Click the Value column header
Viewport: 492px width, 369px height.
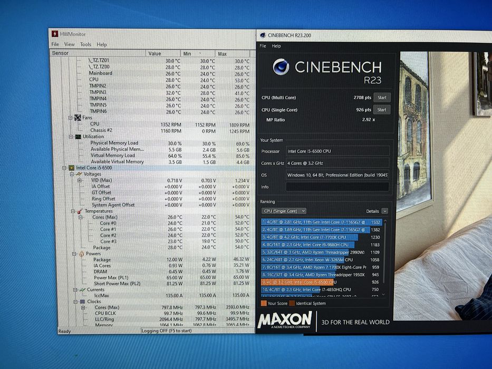point(163,53)
